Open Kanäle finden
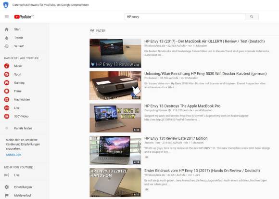 click(23, 128)
